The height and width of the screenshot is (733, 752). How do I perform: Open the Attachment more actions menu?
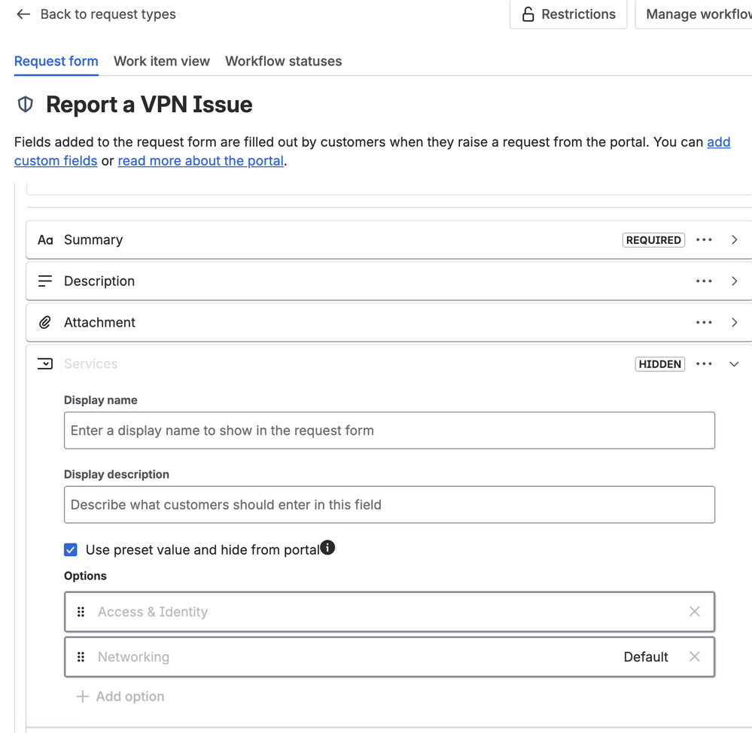[x=704, y=322]
